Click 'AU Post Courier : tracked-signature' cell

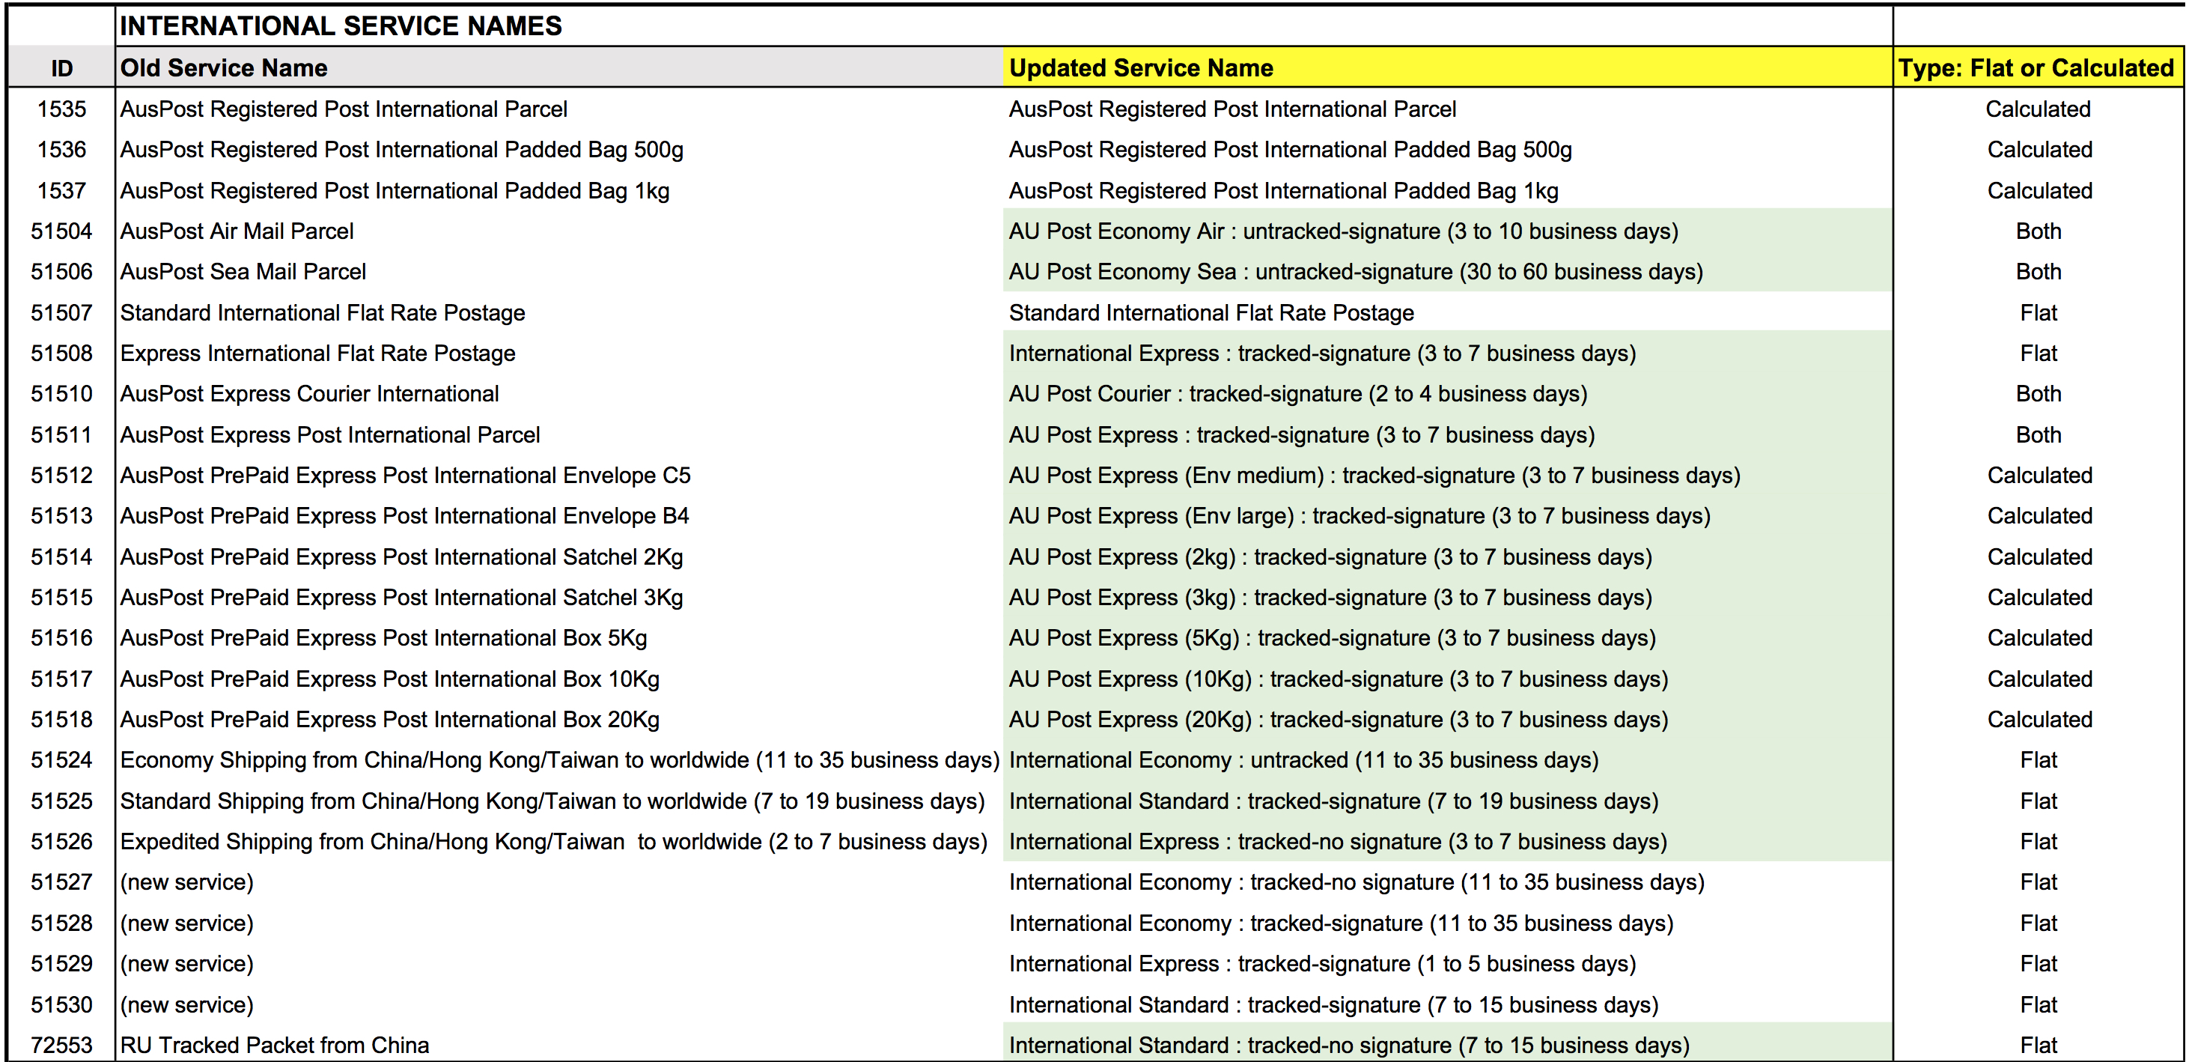[1297, 394]
